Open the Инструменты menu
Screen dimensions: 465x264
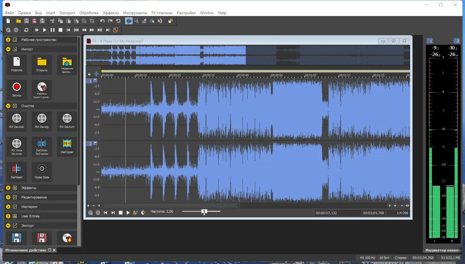coord(135,13)
